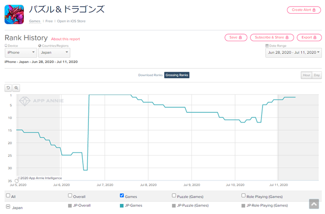325x214 pixels.
Task: Click the calendar icon beside Date Range
Action: 267,46
